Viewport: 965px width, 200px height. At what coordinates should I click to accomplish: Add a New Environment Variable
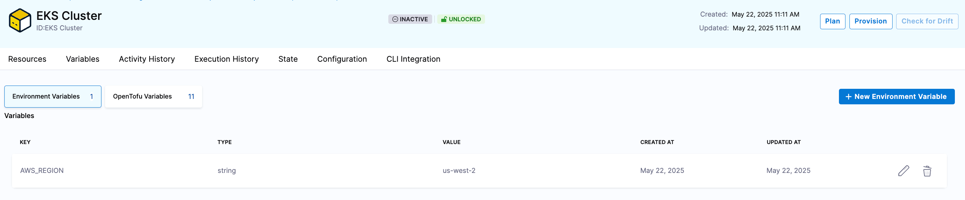(x=896, y=97)
